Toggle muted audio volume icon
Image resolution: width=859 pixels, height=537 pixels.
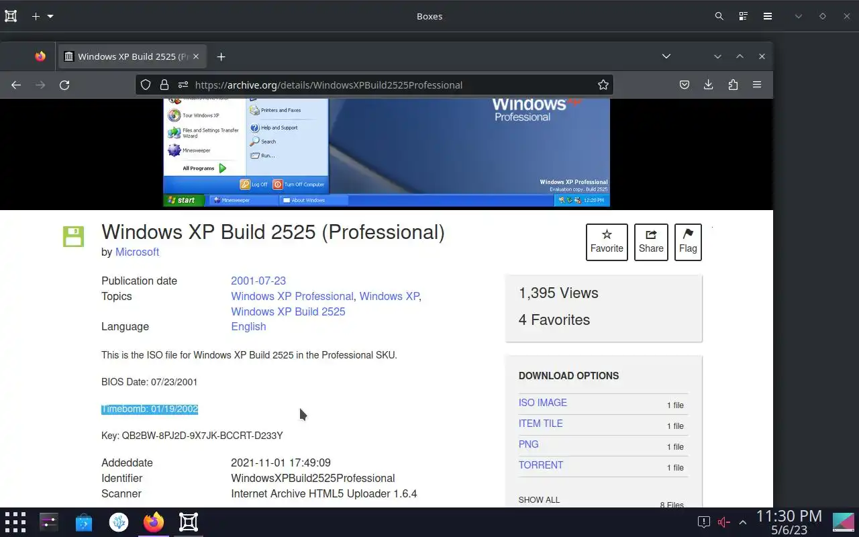coord(723,522)
